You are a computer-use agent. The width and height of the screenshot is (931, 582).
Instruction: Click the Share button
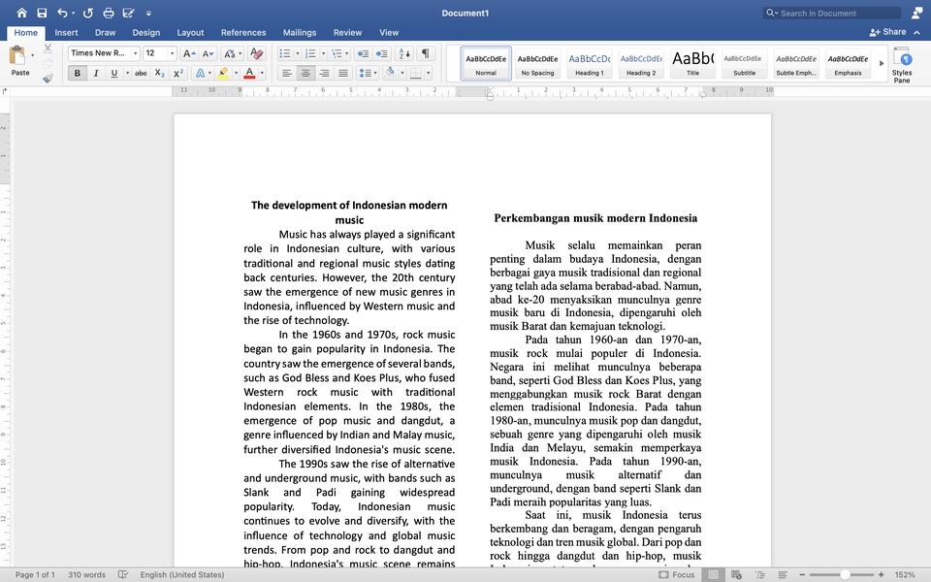coord(888,32)
